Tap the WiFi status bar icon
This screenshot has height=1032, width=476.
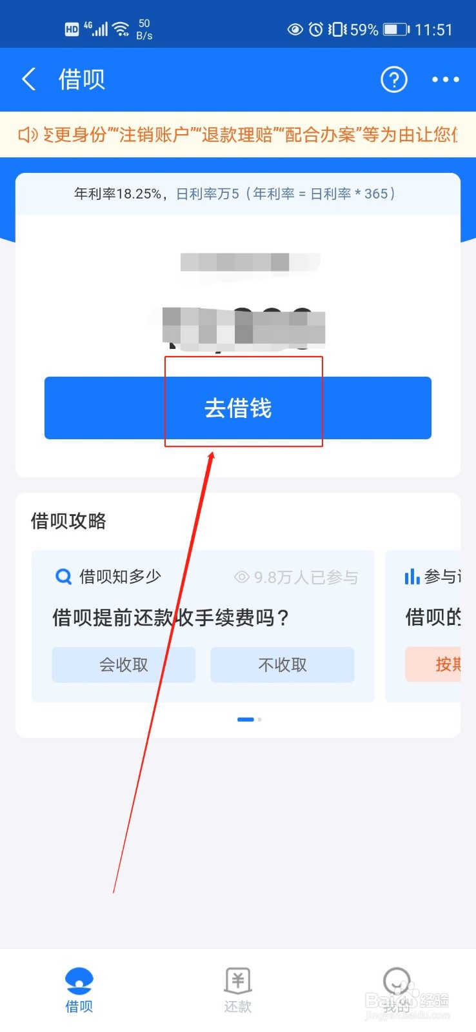point(121,29)
